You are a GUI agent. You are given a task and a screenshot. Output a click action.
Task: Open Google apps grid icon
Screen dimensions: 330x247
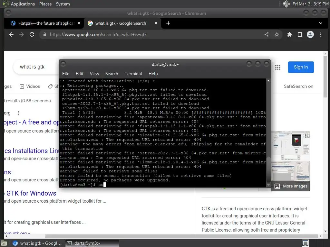click(278, 67)
